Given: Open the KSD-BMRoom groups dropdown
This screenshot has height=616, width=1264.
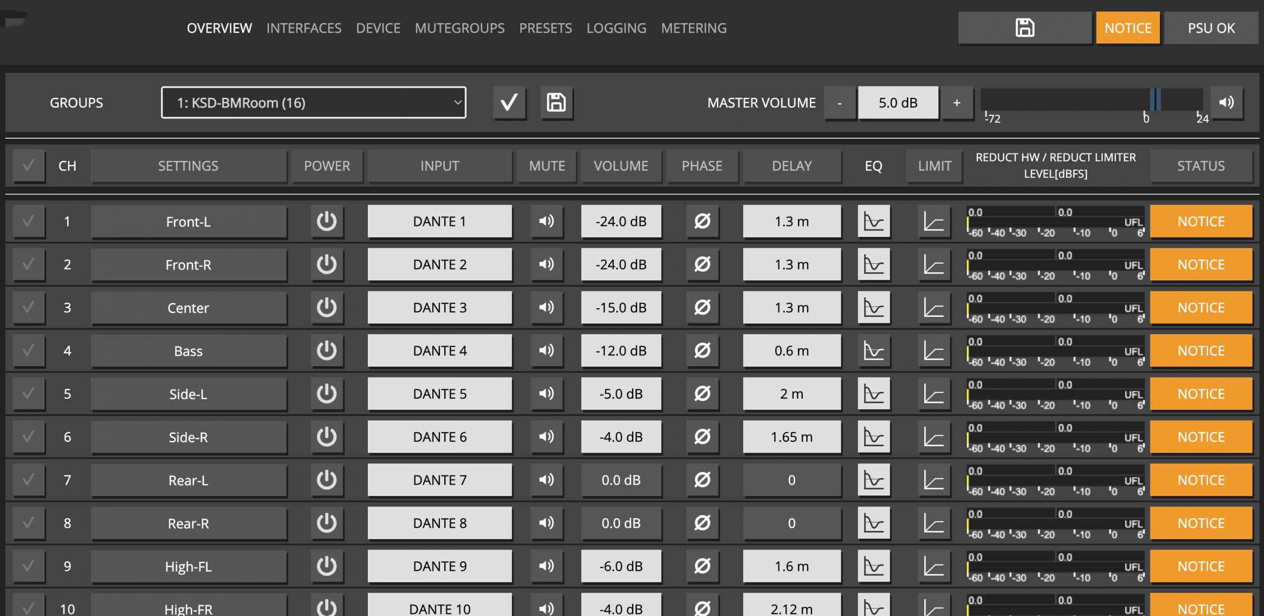Looking at the screenshot, I should pyautogui.click(x=314, y=103).
